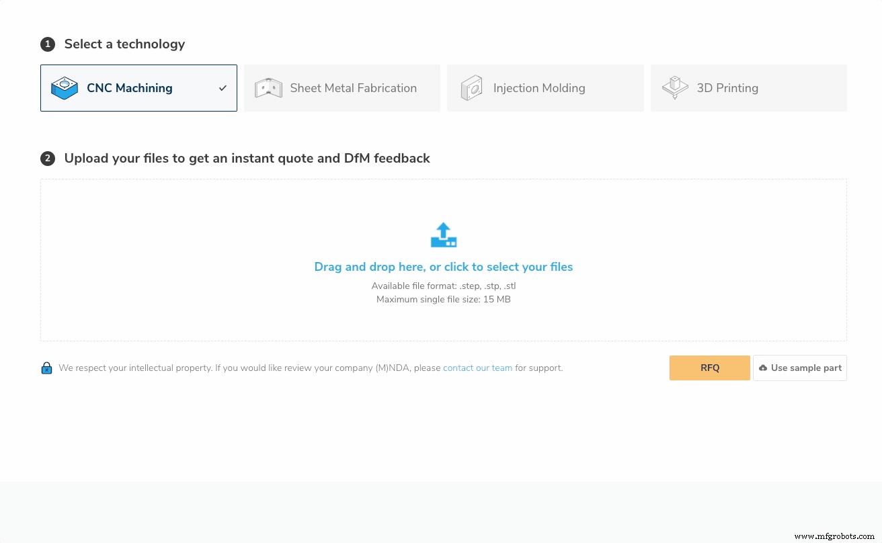Screen dimensions: 882x543
Task: Click the Injection Molding part icon
Action: (471, 88)
